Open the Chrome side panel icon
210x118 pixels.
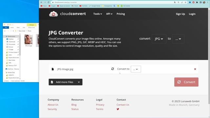(x=200, y=2)
